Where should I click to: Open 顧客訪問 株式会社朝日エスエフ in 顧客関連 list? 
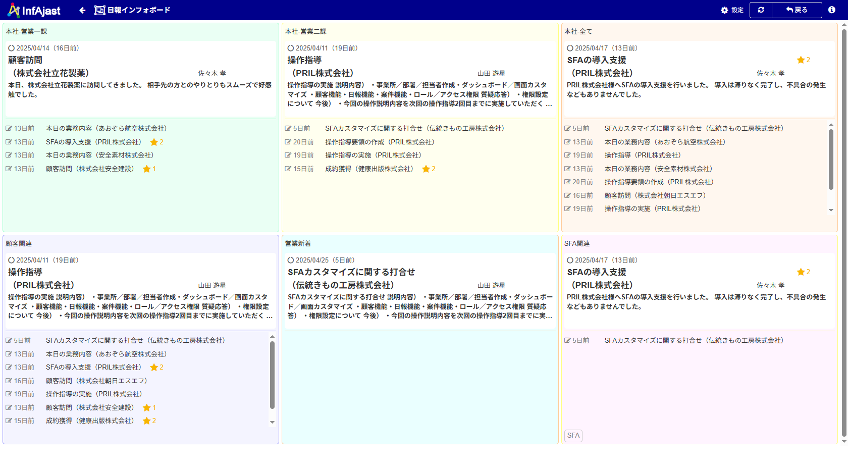coord(96,381)
